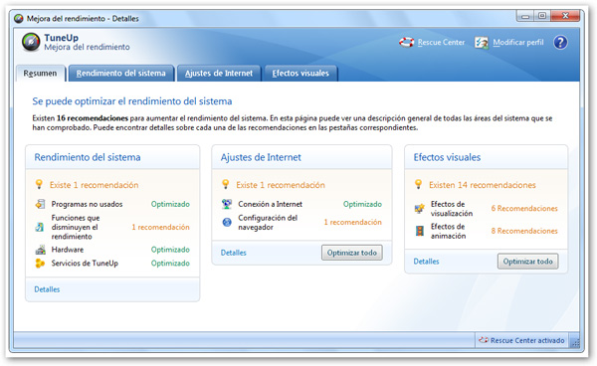Image resolution: width=597 pixels, height=366 pixels.
Task: Close the Mejora del rendimiento window
Action: [x=565, y=16]
